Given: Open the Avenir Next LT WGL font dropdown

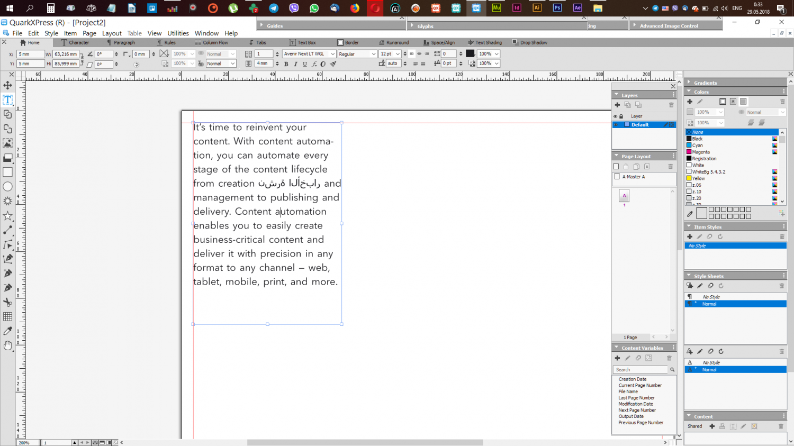Looking at the screenshot, I should point(332,54).
